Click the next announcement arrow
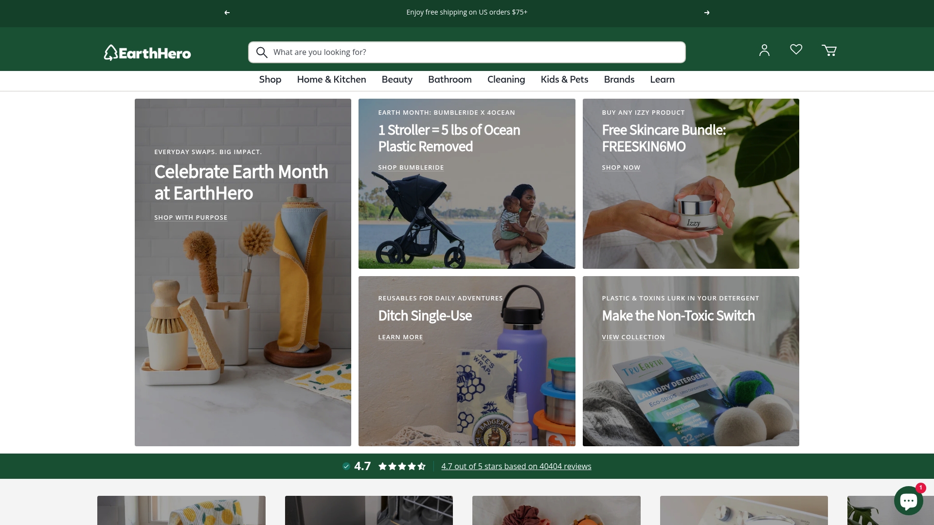The image size is (934, 525). point(707,13)
